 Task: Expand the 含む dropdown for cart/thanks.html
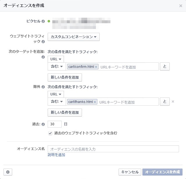(57, 102)
